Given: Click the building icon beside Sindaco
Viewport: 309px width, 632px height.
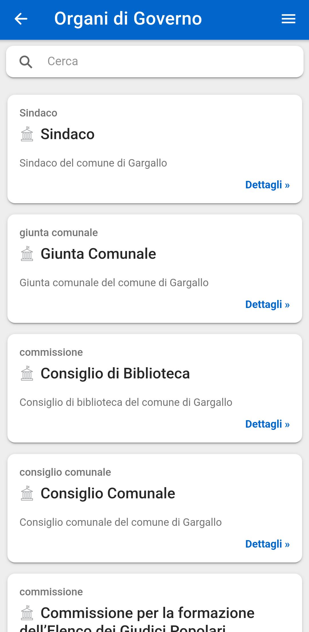Looking at the screenshot, I should (x=27, y=134).
